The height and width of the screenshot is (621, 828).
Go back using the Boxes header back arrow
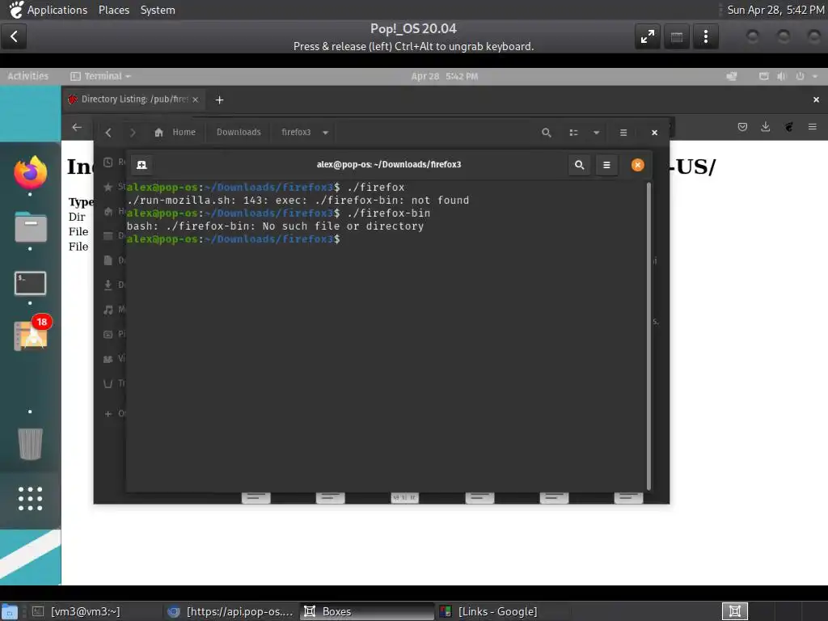(x=14, y=36)
